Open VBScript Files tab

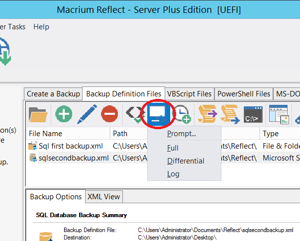[x=190, y=94]
